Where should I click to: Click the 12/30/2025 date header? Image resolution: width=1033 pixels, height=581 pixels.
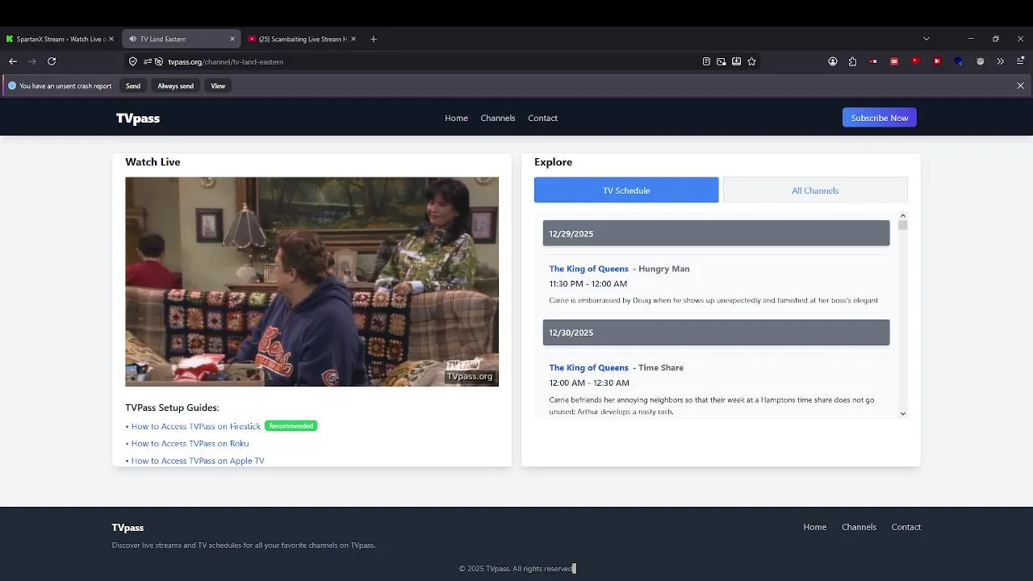[716, 332]
